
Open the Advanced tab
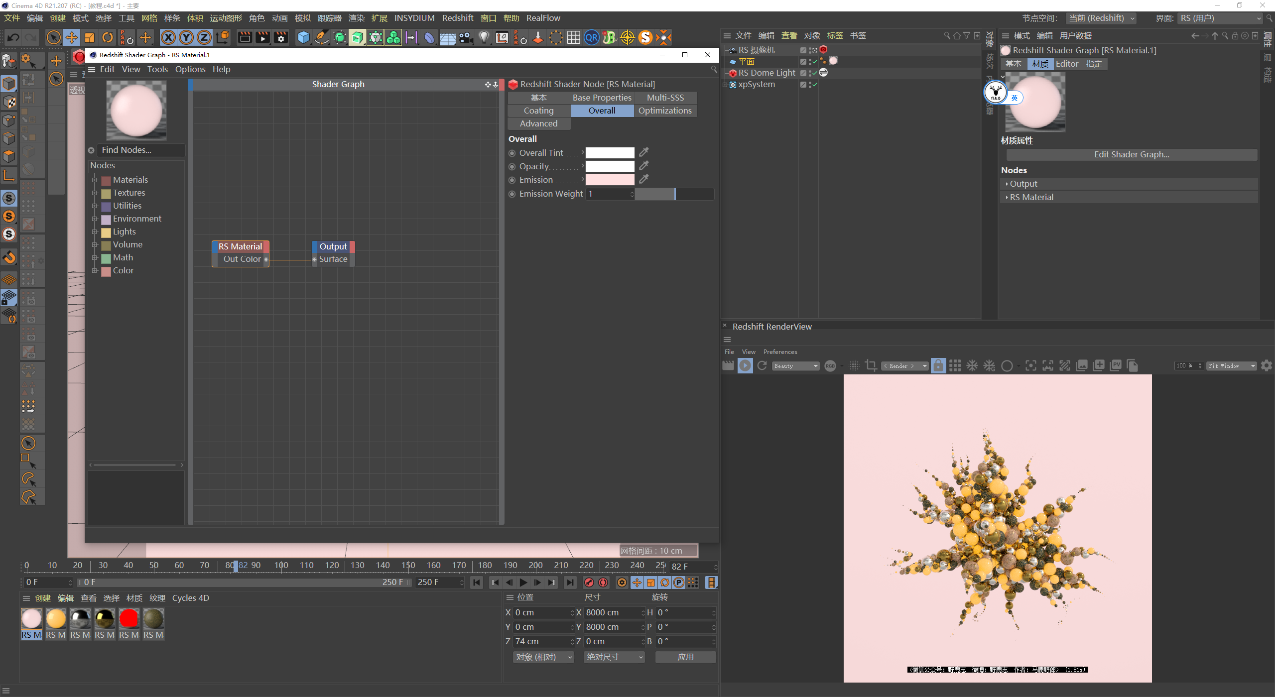[539, 123]
